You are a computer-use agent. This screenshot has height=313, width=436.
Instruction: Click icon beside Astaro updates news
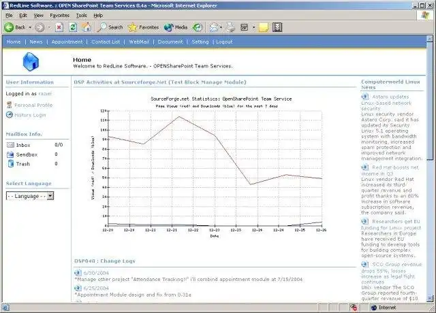click(365, 97)
